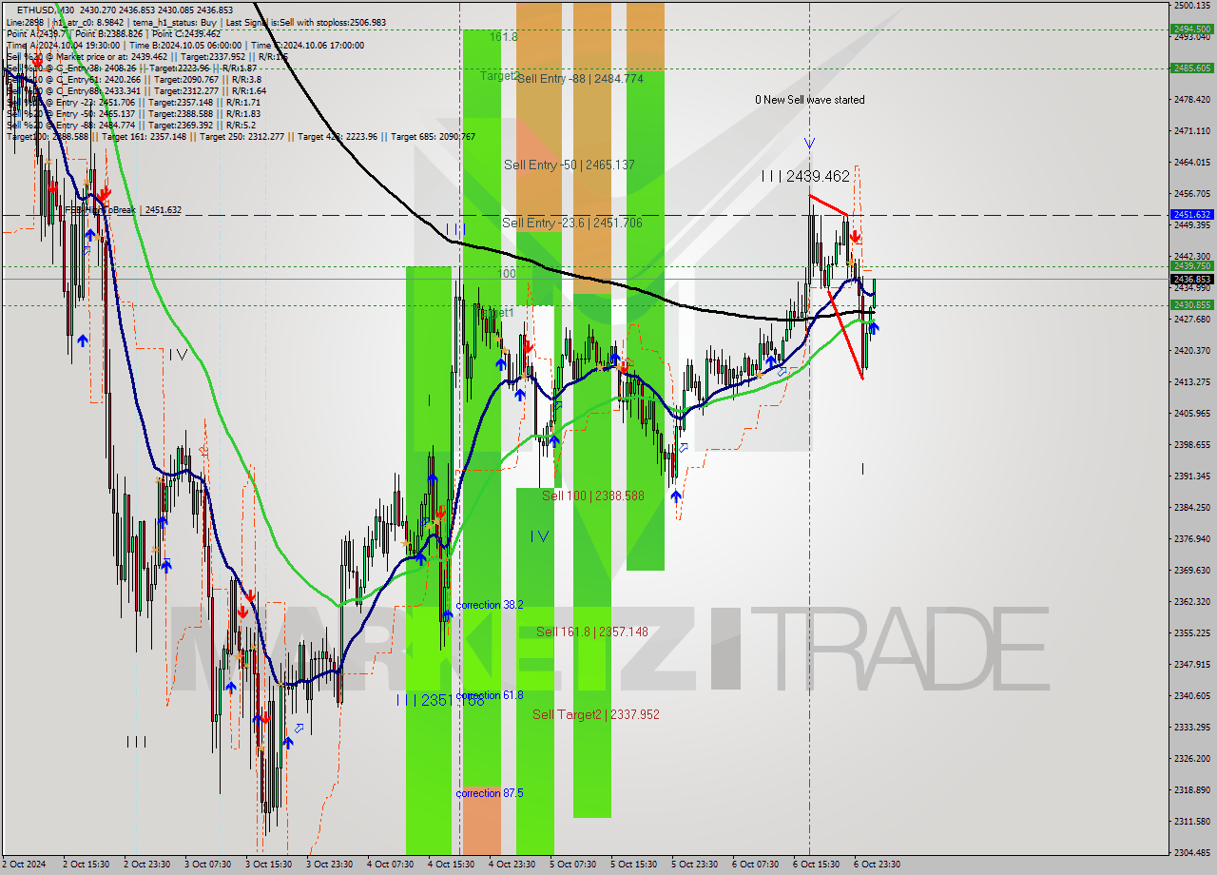Click the '5 Oct 23:30' time label
The image size is (1217, 875).
point(695,865)
